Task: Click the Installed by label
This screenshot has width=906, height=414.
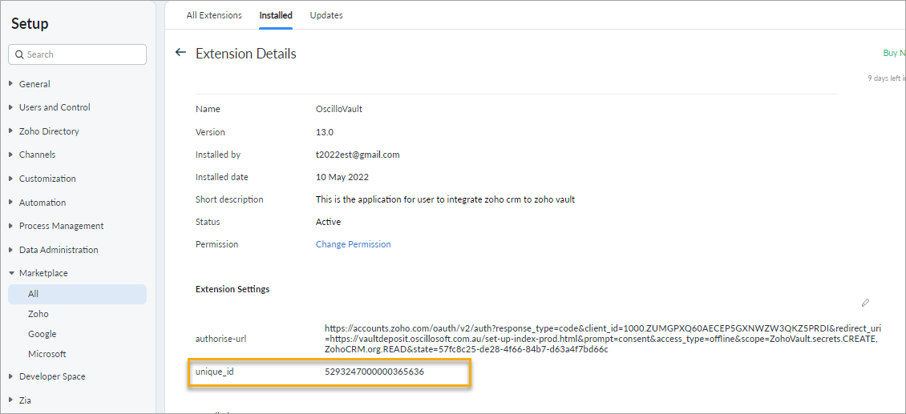Action: (218, 155)
